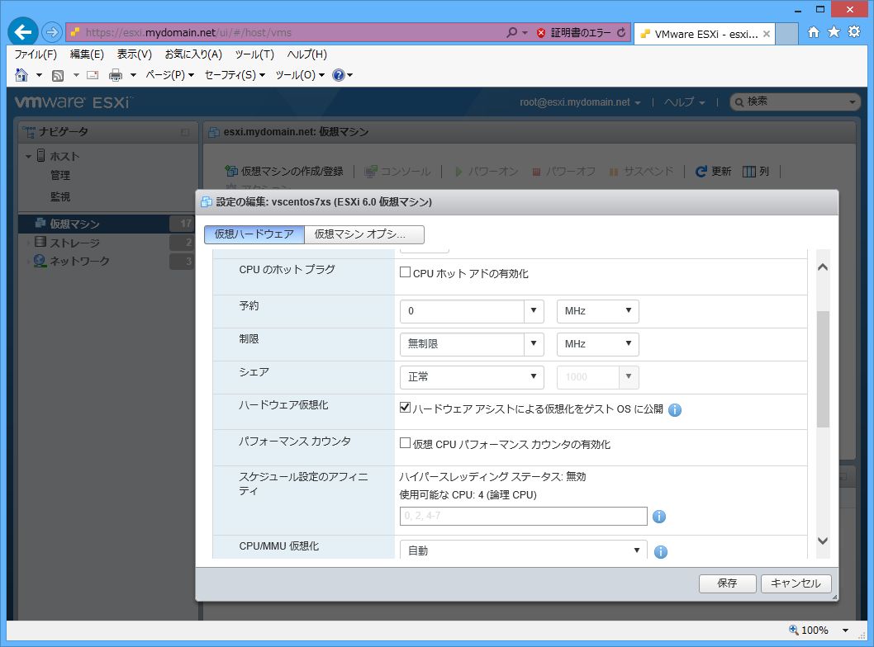
Task: Select the VMware ESXi browser tab
Action: tap(705, 33)
